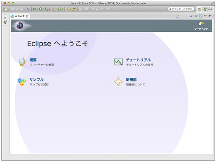The image size is (216, 162).
Task: Click the New Java Class icon
Action: pyautogui.click(x=60, y=9)
